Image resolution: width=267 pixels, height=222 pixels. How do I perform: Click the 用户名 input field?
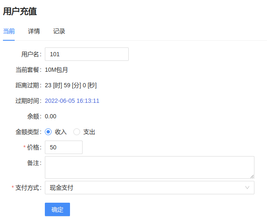87,54
